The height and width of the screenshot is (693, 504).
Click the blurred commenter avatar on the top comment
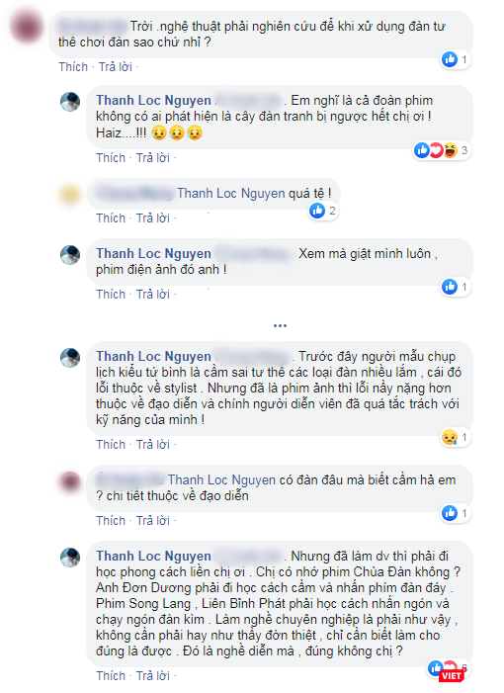28,27
